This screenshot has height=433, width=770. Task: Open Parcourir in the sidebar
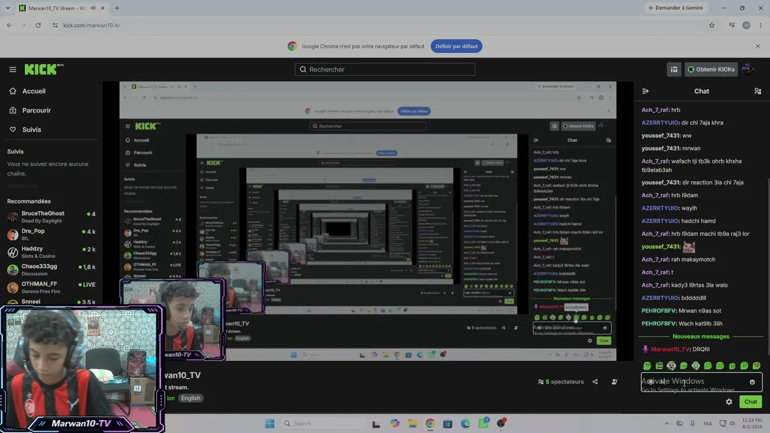tap(37, 111)
